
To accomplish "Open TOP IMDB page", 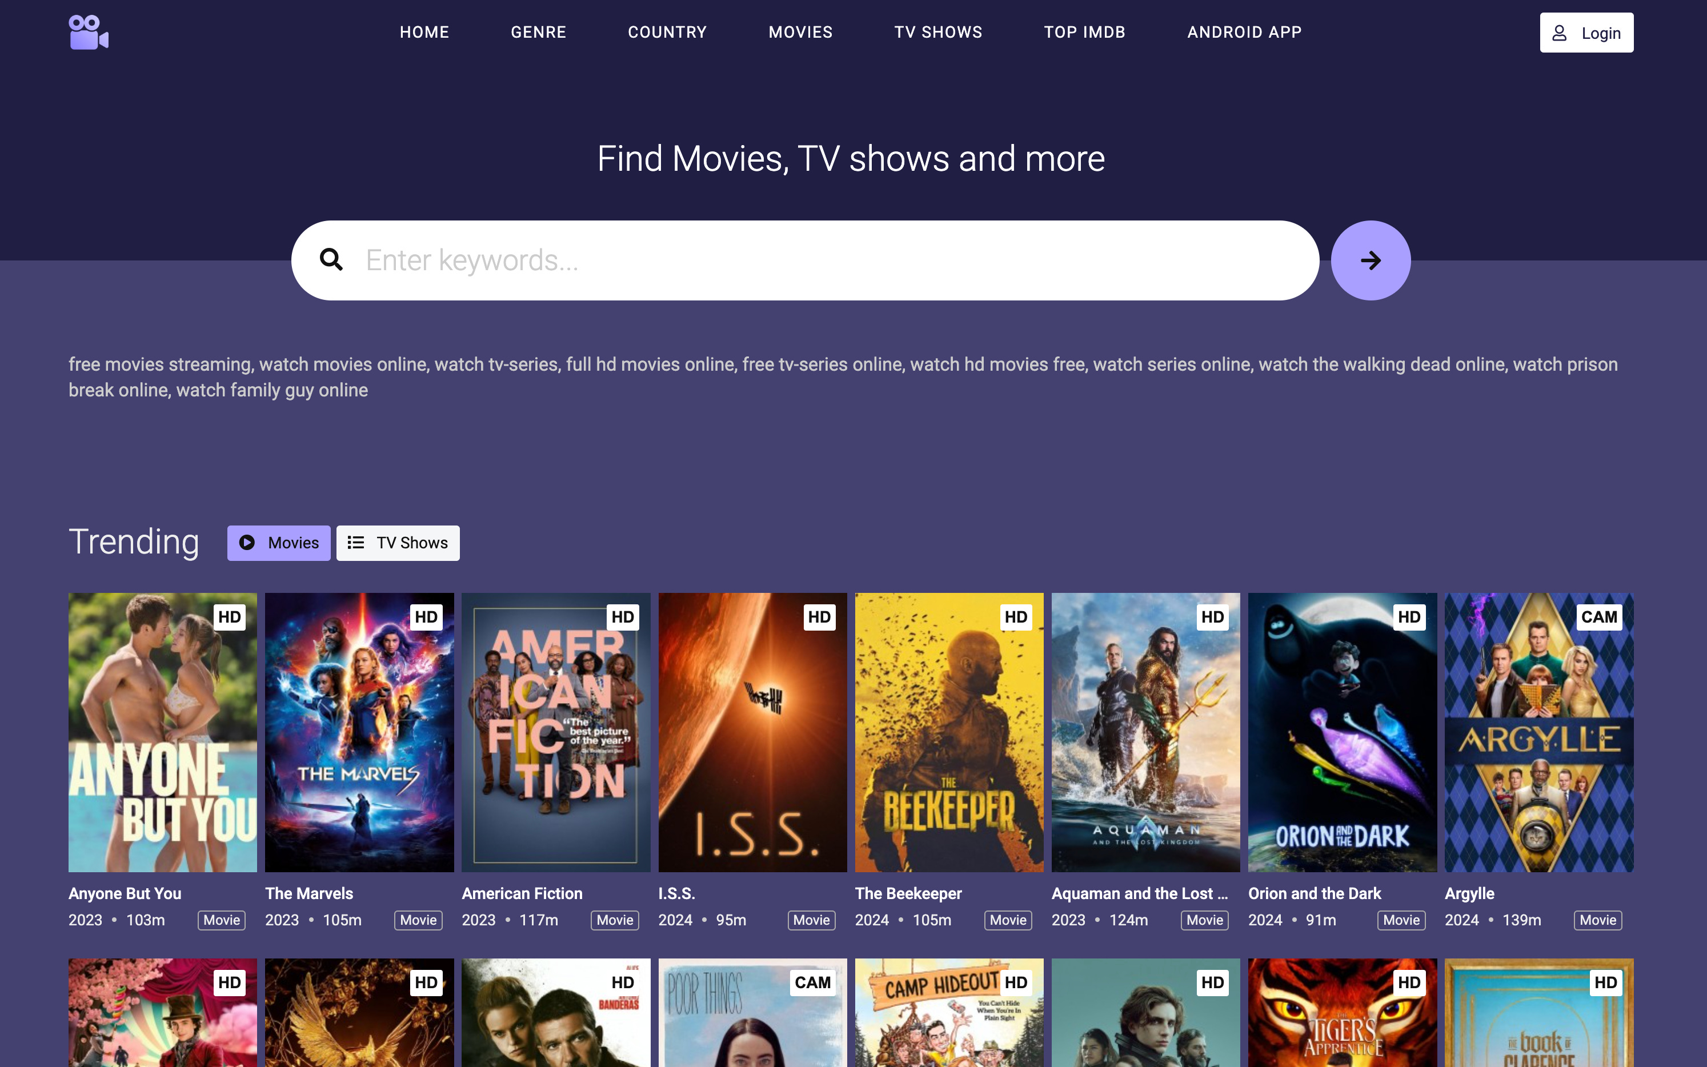I will [x=1085, y=33].
